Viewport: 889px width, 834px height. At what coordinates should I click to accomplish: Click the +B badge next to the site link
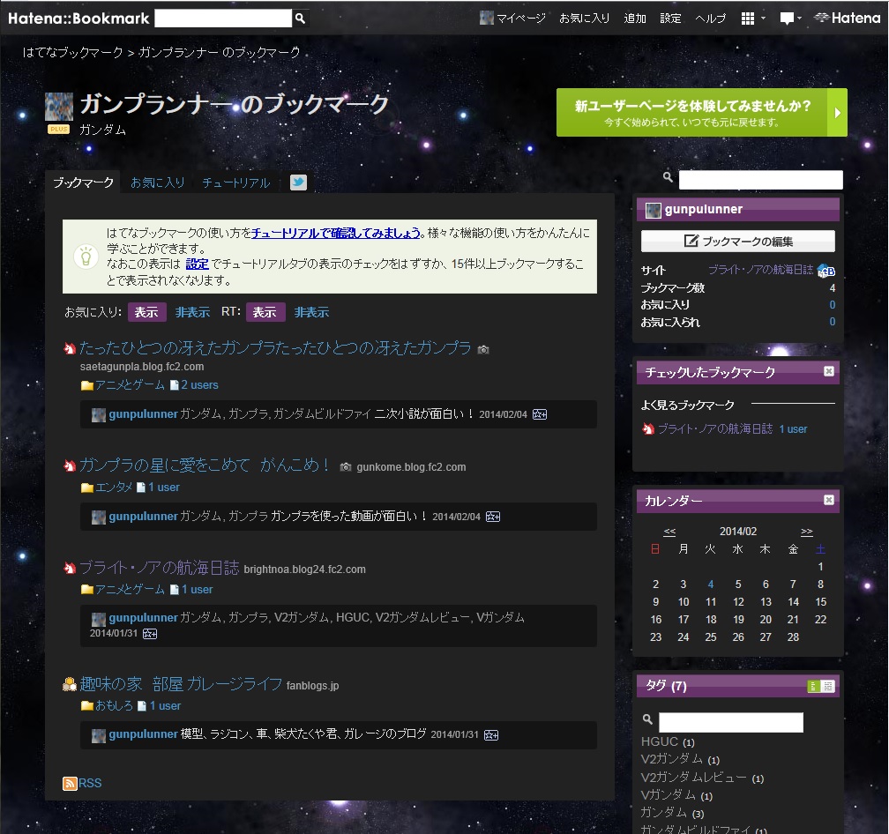click(826, 271)
